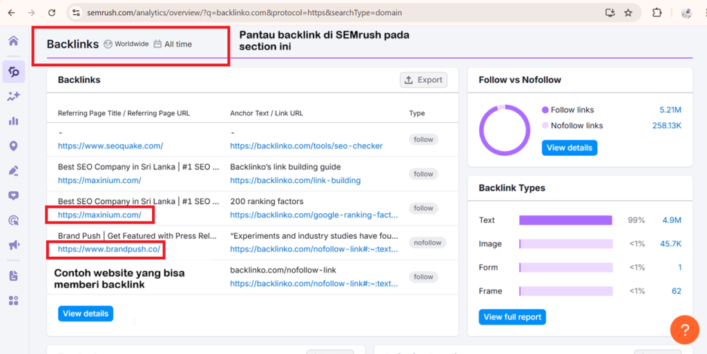Open the orange help question mark button
Screen dimensions: 707x354
684,330
